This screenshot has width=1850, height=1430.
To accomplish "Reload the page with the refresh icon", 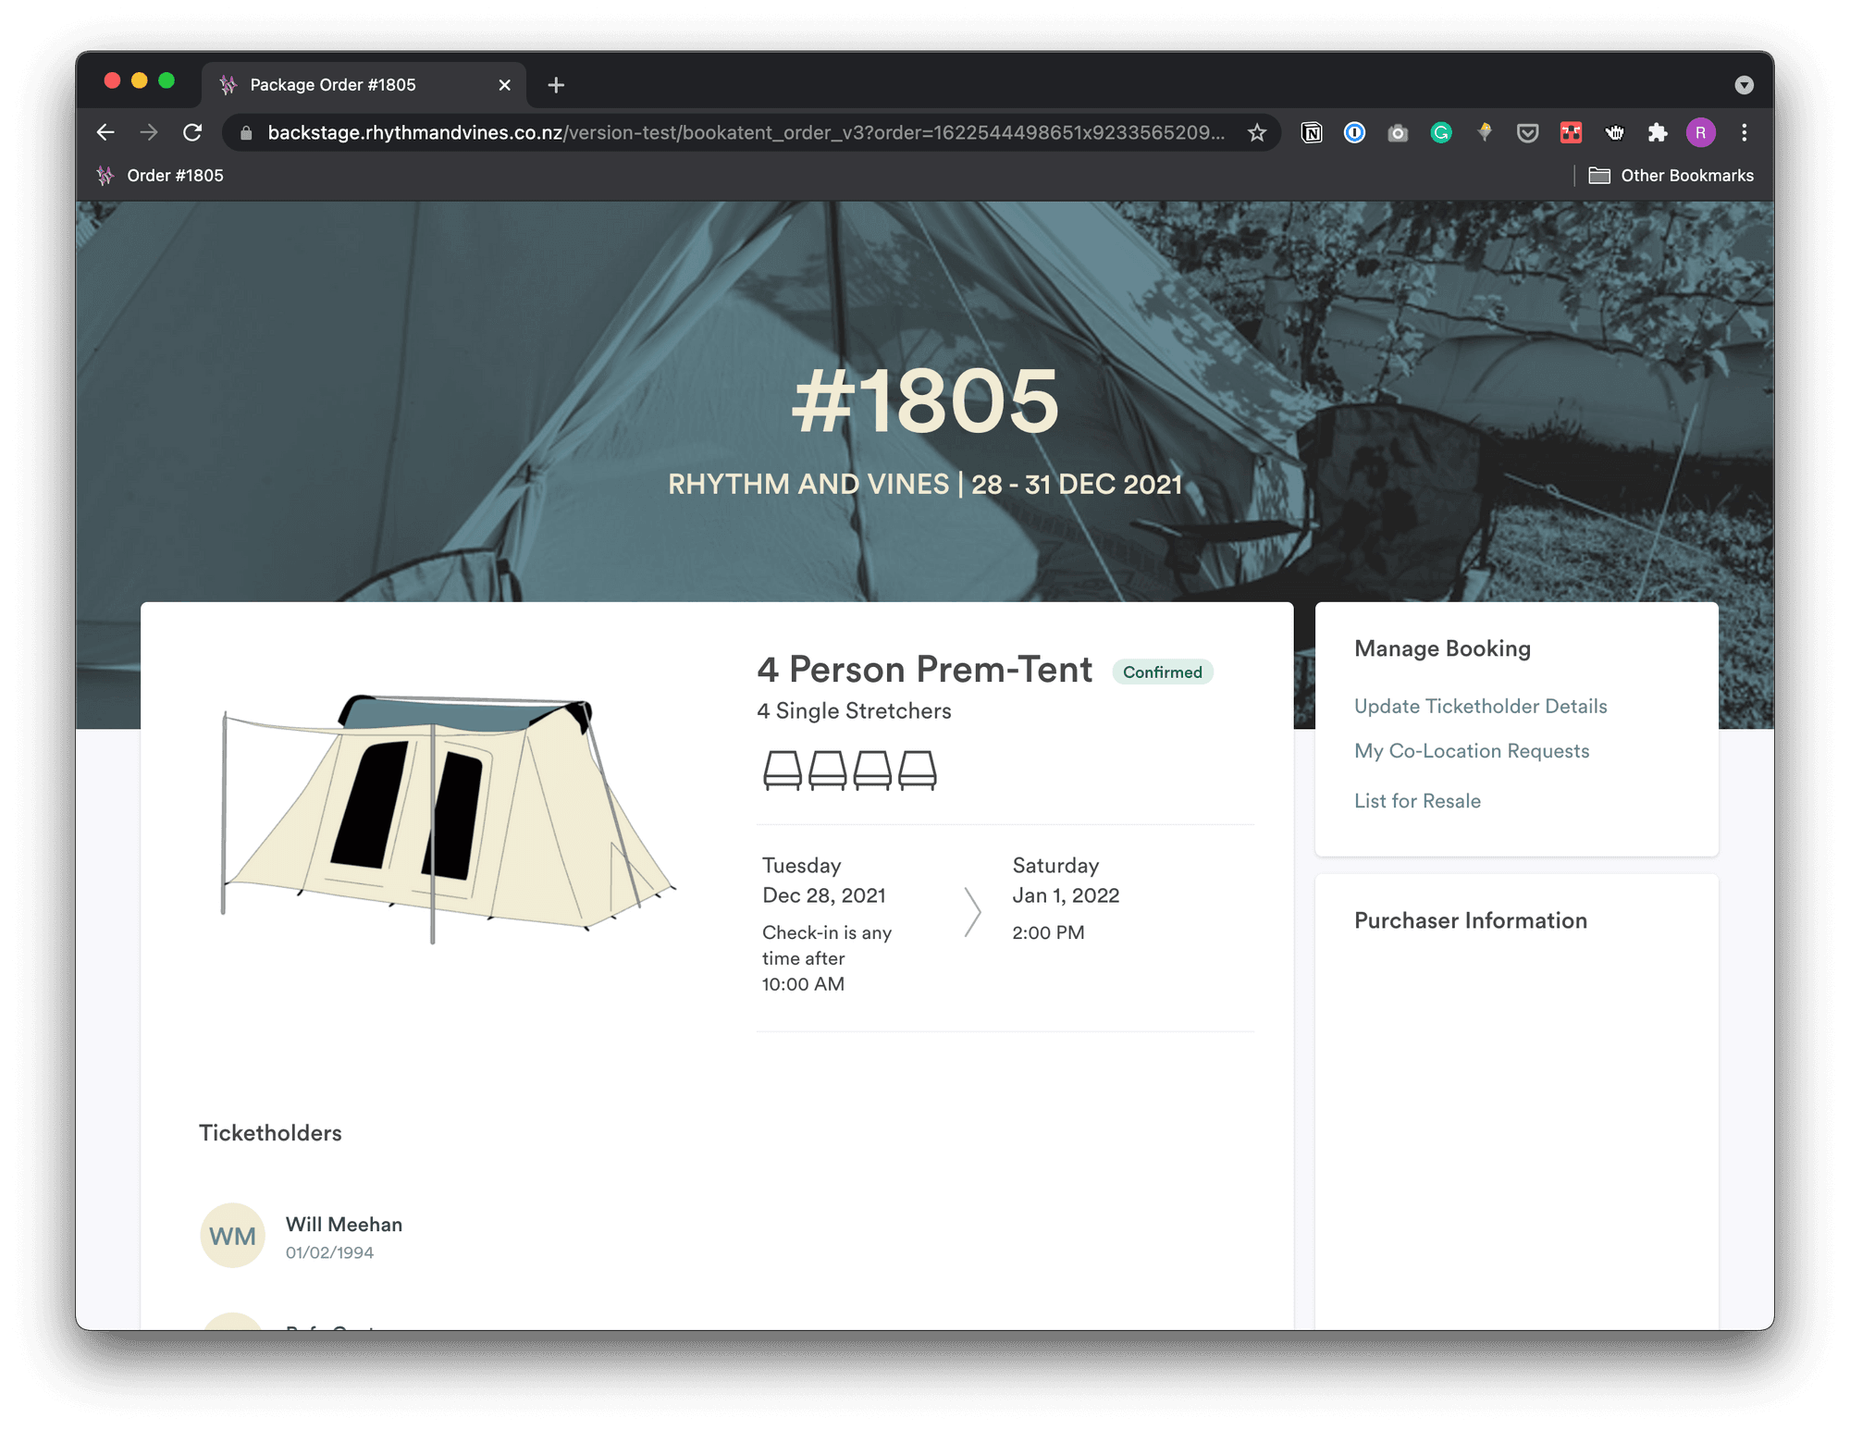I will pyautogui.click(x=192, y=132).
